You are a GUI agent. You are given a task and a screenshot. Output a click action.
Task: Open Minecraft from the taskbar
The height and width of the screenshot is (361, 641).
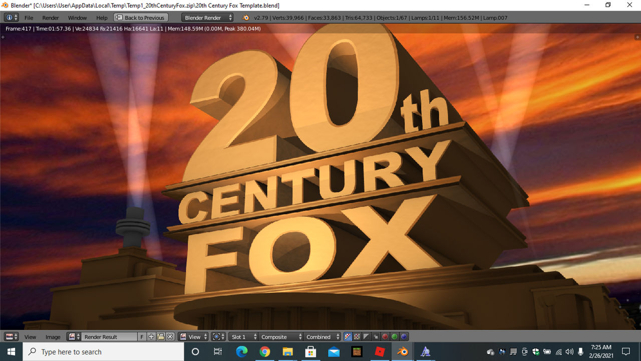click(357, 351)
